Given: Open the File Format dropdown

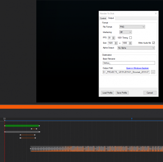Looking at the screenshot, I should tap(132, 27).
